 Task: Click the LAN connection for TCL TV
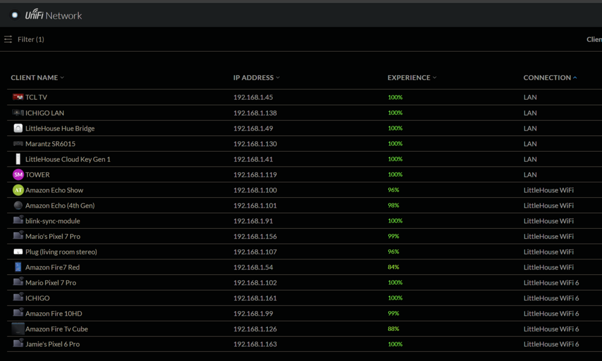pyautogui.click(x=530, y=97)
